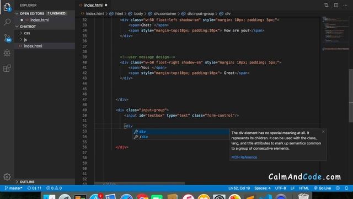The image size is (353, 199).
Task: Change indentation via Spaces: 4
Action: coord(263,188)
